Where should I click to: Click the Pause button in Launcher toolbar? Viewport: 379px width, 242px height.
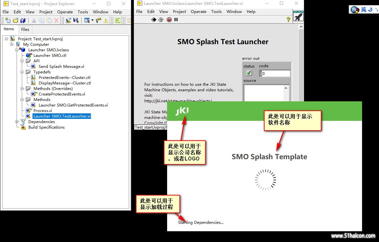tap(176, 19)
